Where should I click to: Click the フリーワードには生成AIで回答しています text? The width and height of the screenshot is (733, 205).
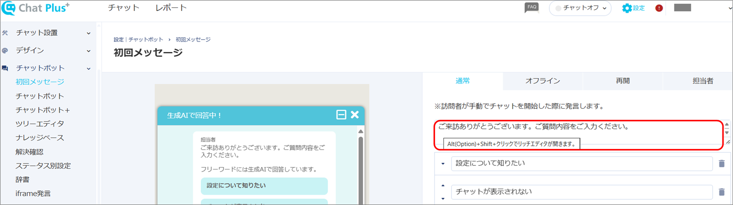(259, 169)
